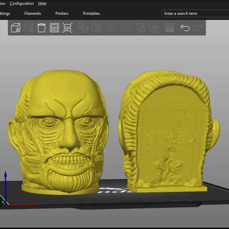Screen dimensions: 229x229
Task: Click the Arrange objects icon
Action: pyautogui.click(x=54, y=28)
